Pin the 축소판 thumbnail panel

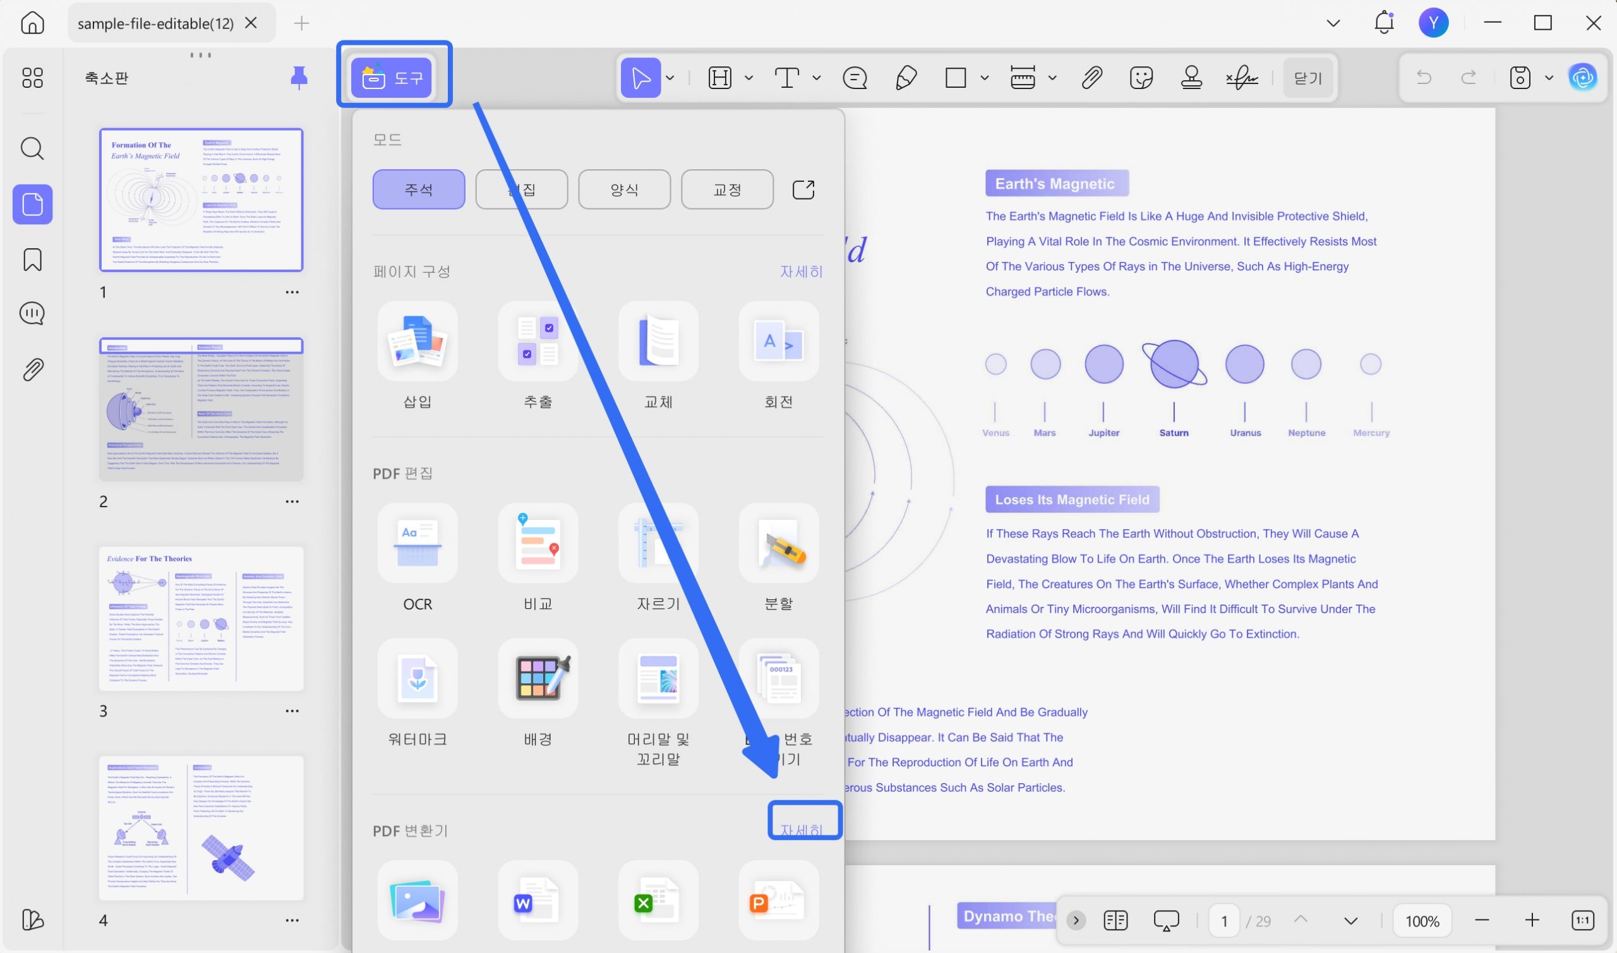pyautogui.click(x=299, y=78)
